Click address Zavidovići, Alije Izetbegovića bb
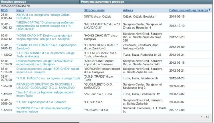Screen dimensions: 214x123 [x=140, y=47]
